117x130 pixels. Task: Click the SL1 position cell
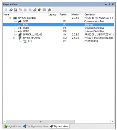(x=65, y=38)
